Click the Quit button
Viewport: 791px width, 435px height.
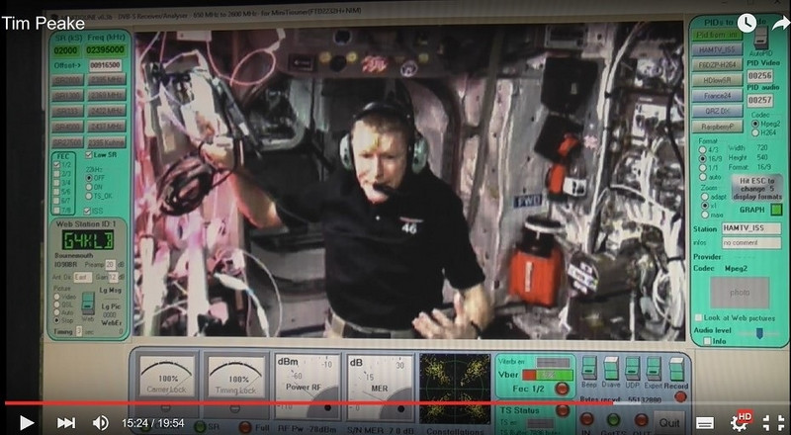point(669,422)
